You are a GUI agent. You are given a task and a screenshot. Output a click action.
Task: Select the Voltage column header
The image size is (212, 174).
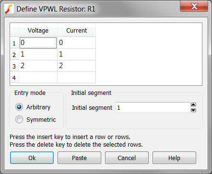click(38, 30)
